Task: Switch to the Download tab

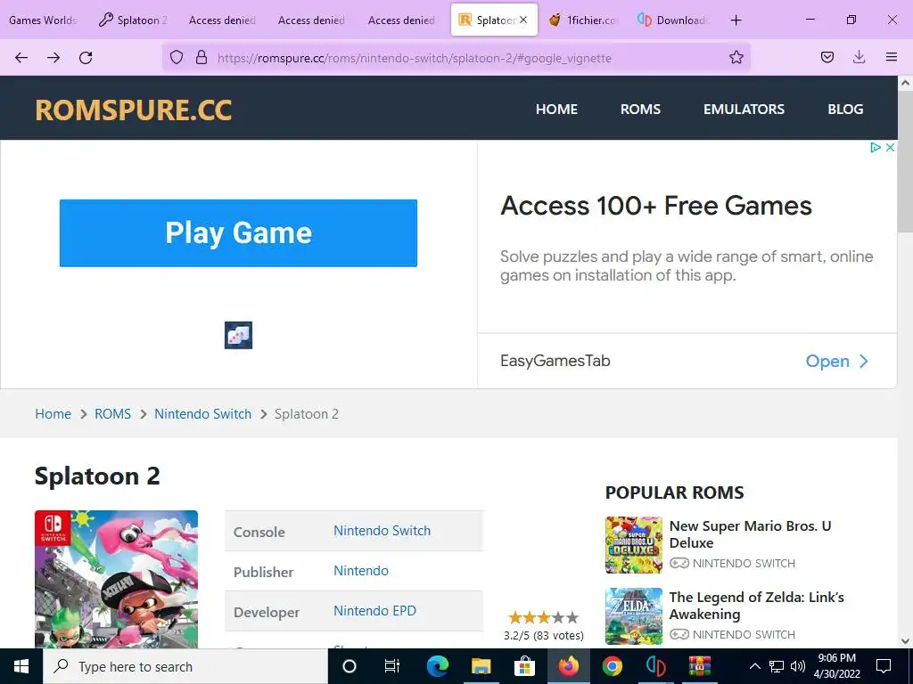Action: click(672, 20)
